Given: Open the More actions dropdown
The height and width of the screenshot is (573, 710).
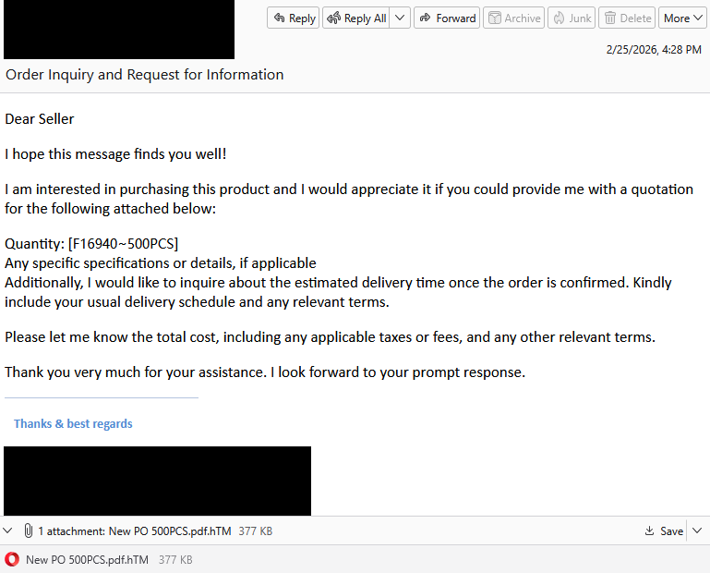Looking at the screenshot, I should 682,18.
